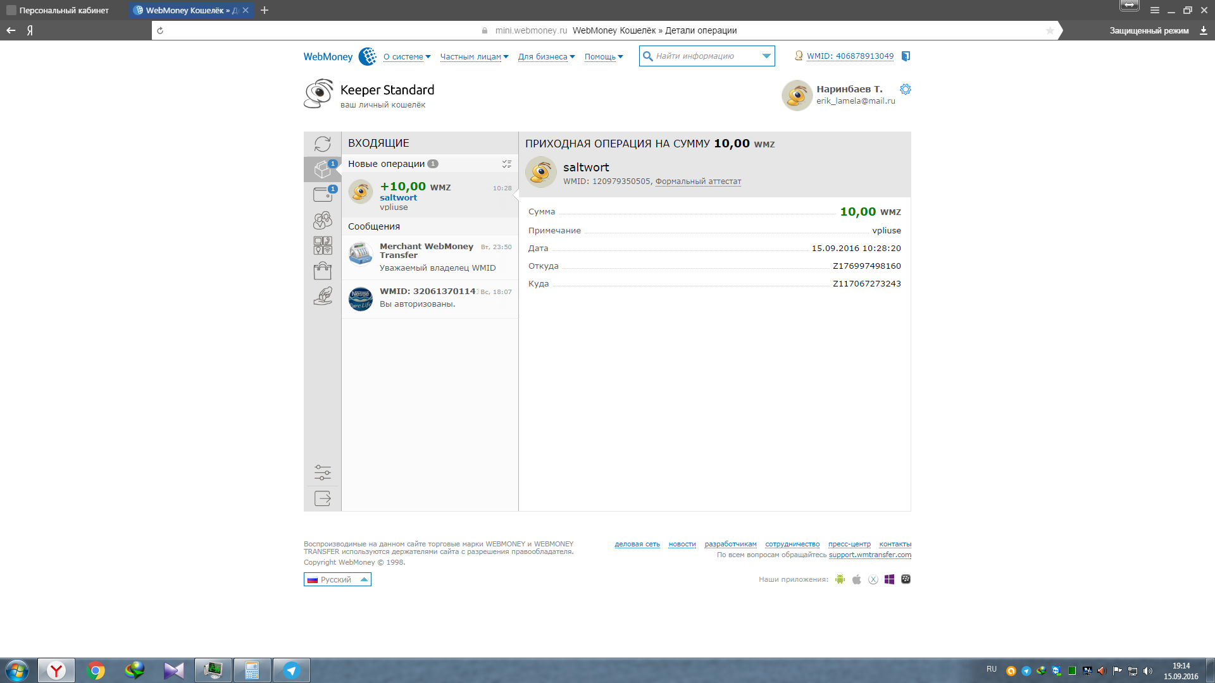Open the Merchant WebMoney Transfer message
The image size is (1215, 683).
click(430, 257)
